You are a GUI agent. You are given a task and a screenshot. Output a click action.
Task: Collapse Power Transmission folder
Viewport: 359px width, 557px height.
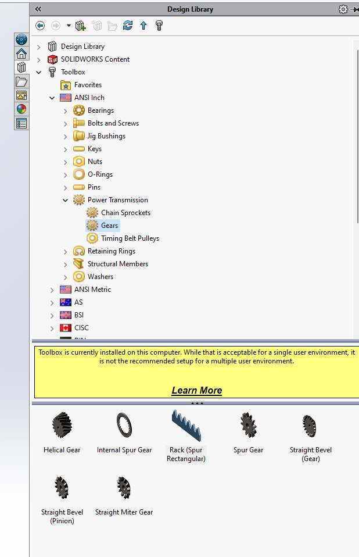click(65, 201)
